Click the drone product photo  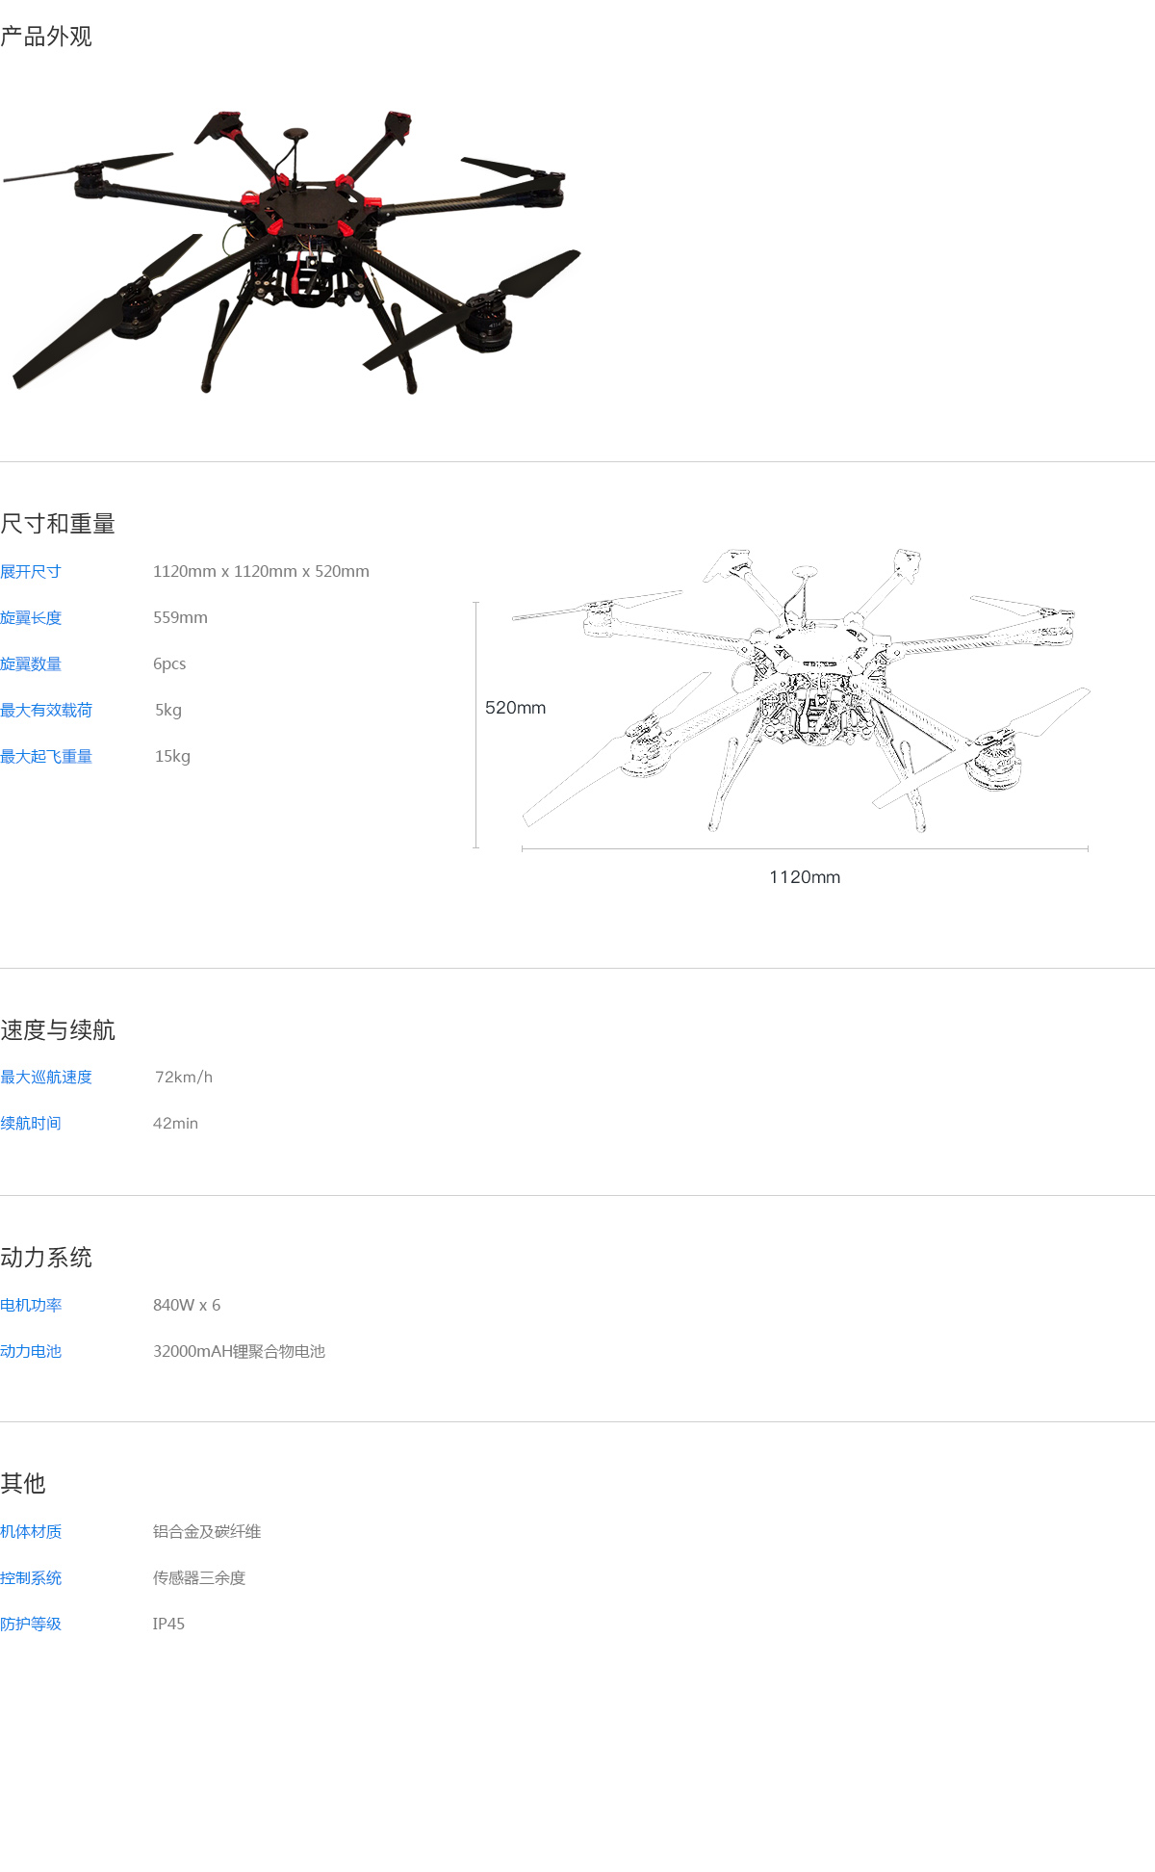pyautogui.click(x=293, y=252)
